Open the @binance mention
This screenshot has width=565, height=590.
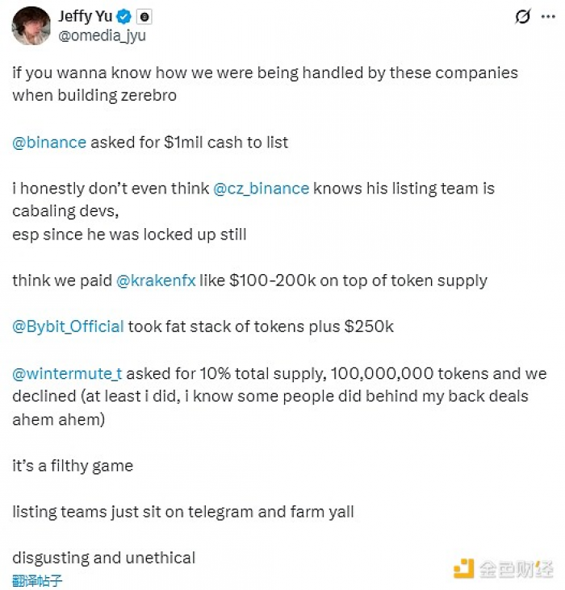(x=49, y=143)
